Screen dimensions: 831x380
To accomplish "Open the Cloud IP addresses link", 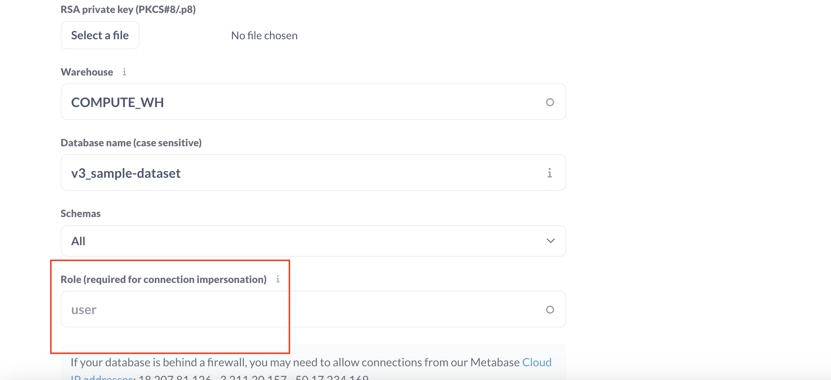I will tap(537, 362).
